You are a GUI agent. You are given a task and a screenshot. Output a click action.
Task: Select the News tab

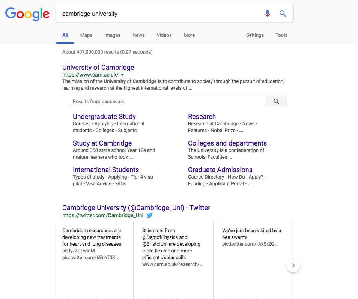tap(138, 35)
